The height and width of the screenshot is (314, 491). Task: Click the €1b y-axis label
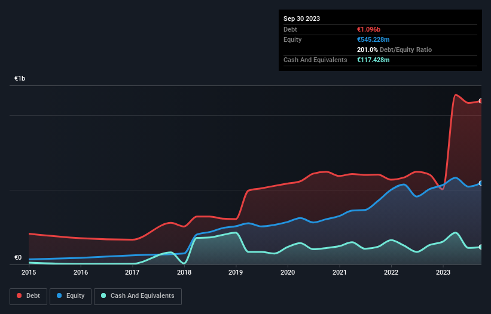point(20,79)
